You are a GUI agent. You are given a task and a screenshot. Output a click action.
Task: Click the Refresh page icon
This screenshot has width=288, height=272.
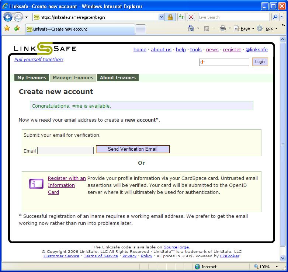click(181, 17)
